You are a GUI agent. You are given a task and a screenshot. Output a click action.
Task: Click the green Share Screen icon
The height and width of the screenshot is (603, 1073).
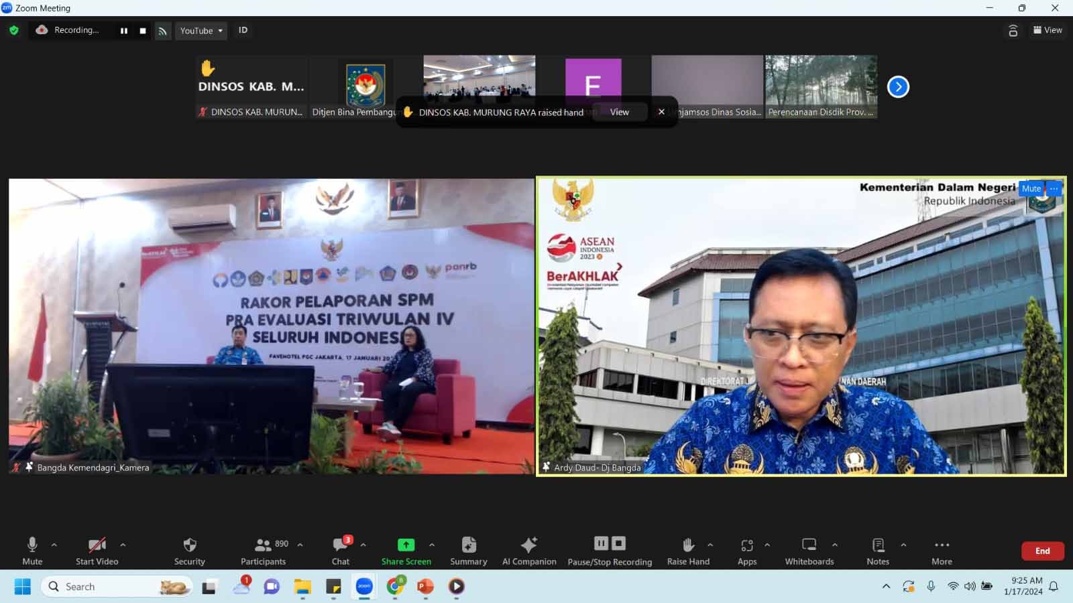(406, 545)
